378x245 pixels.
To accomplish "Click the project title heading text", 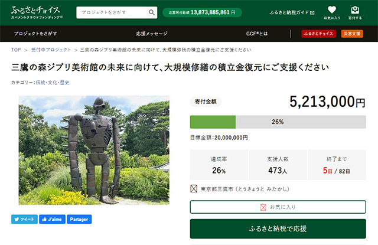I will pos(170,67).
